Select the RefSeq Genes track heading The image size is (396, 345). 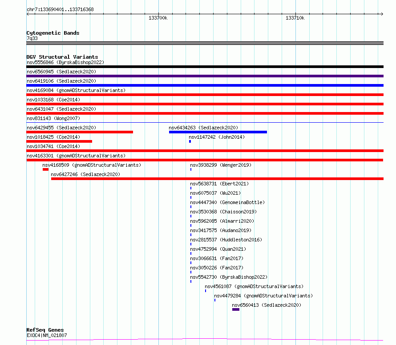tap(45, 330)
